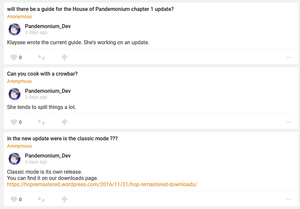Viewport: 300px width, 209px height.
Task: Like the crowbar cooking answer
Action: point(14,122)
